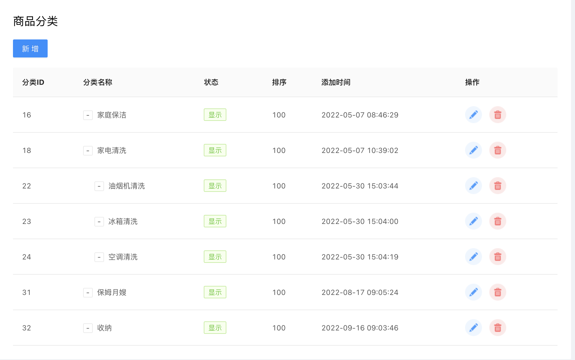Delete the 收纳 category row

pos(497,328)
